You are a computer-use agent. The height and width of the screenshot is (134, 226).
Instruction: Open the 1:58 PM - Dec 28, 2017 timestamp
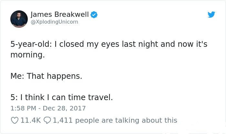coord(48,108)
